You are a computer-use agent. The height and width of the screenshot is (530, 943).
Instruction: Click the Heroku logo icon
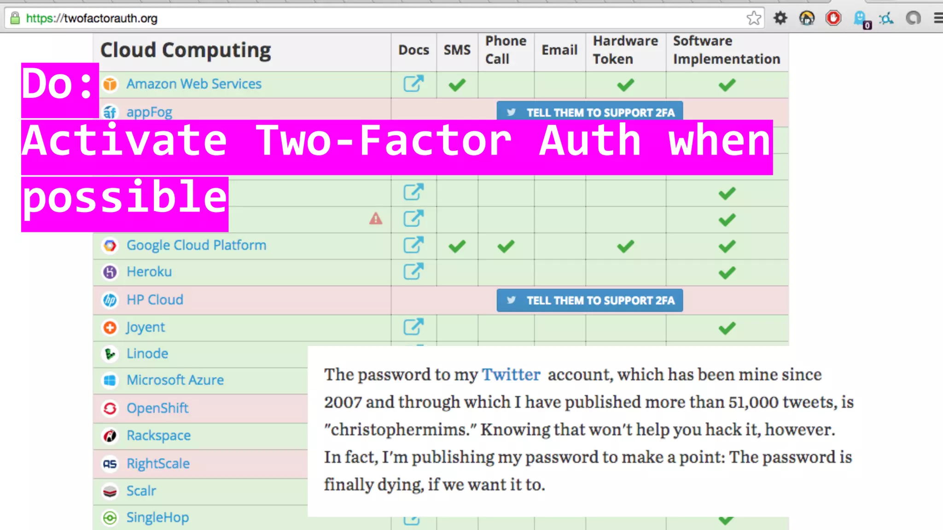coord(110,272)
